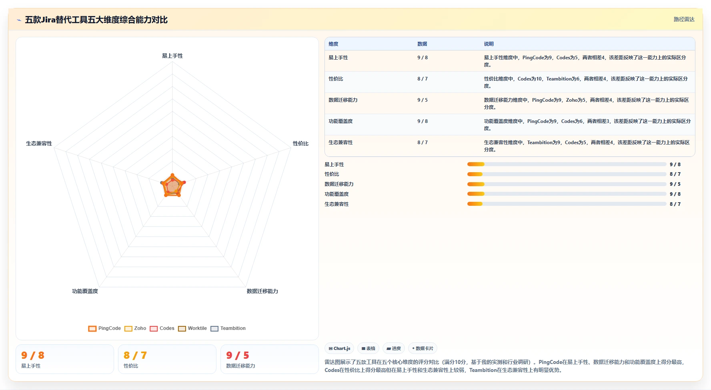Click the 9 / 5 value in table
711x390 pixels.
pyautogui.click(x=423, y=100)
